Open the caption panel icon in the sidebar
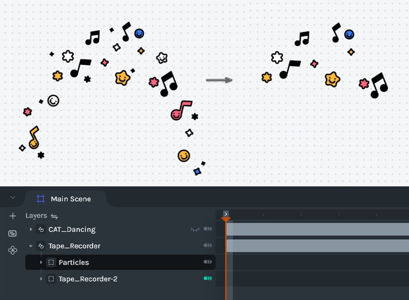 click(x=13, y=233)
